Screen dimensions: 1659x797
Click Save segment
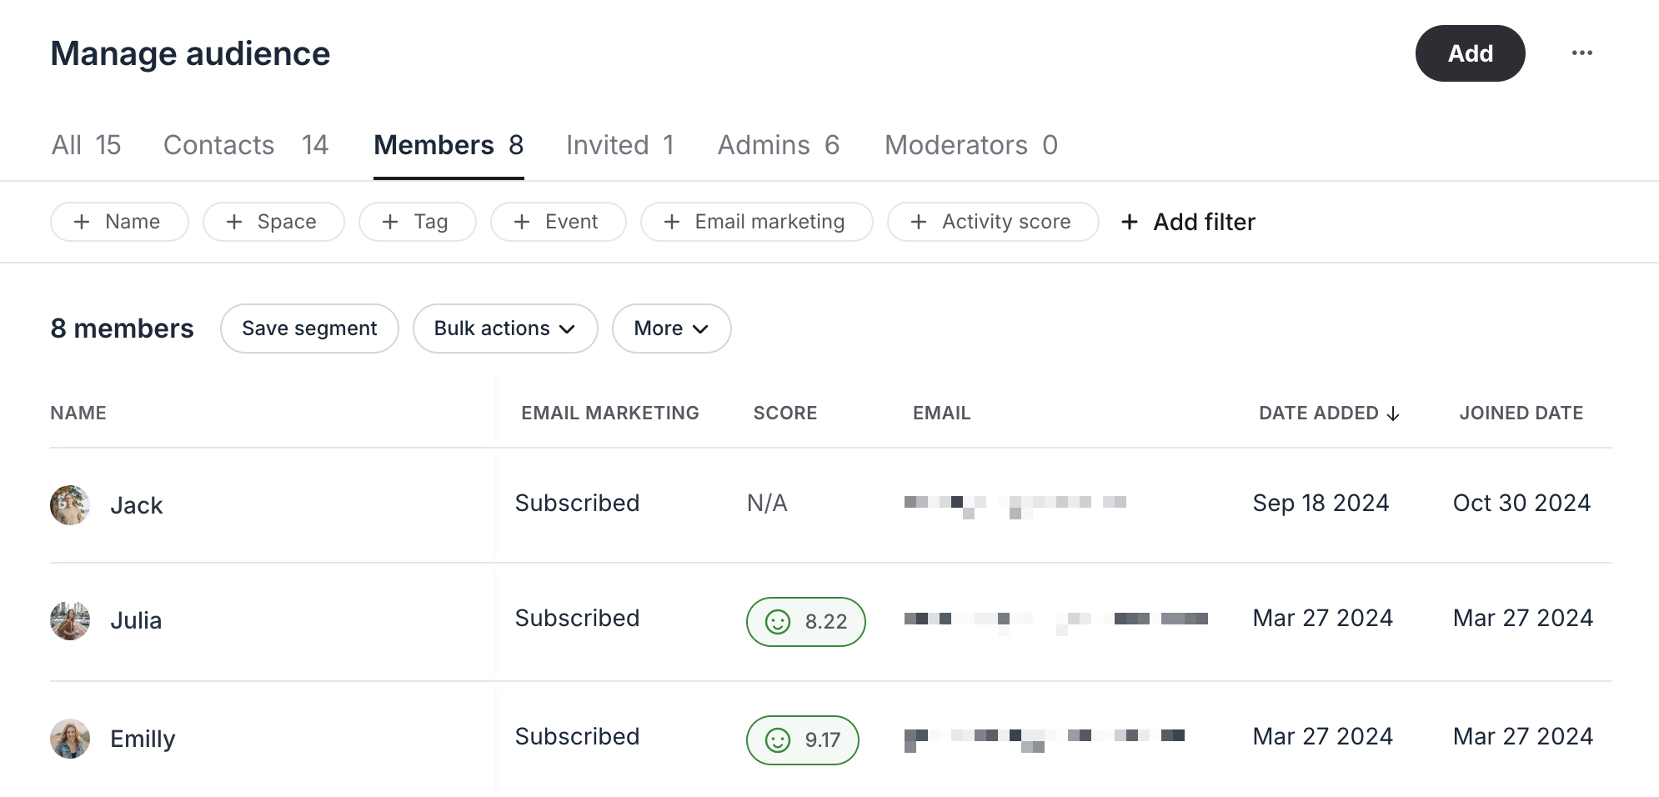tap(309, 328)
